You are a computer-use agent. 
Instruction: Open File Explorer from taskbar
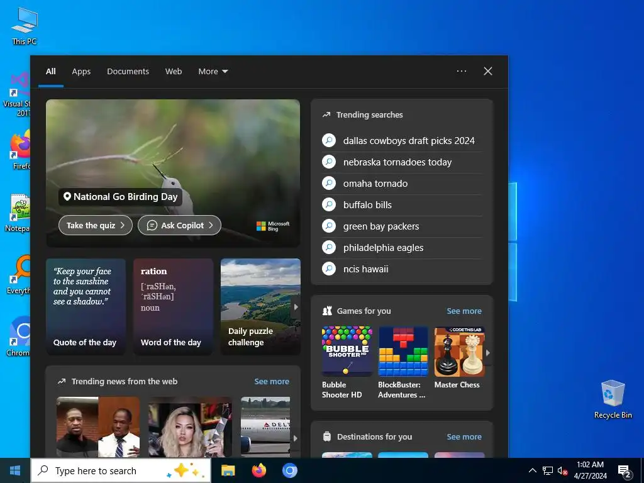228,470
